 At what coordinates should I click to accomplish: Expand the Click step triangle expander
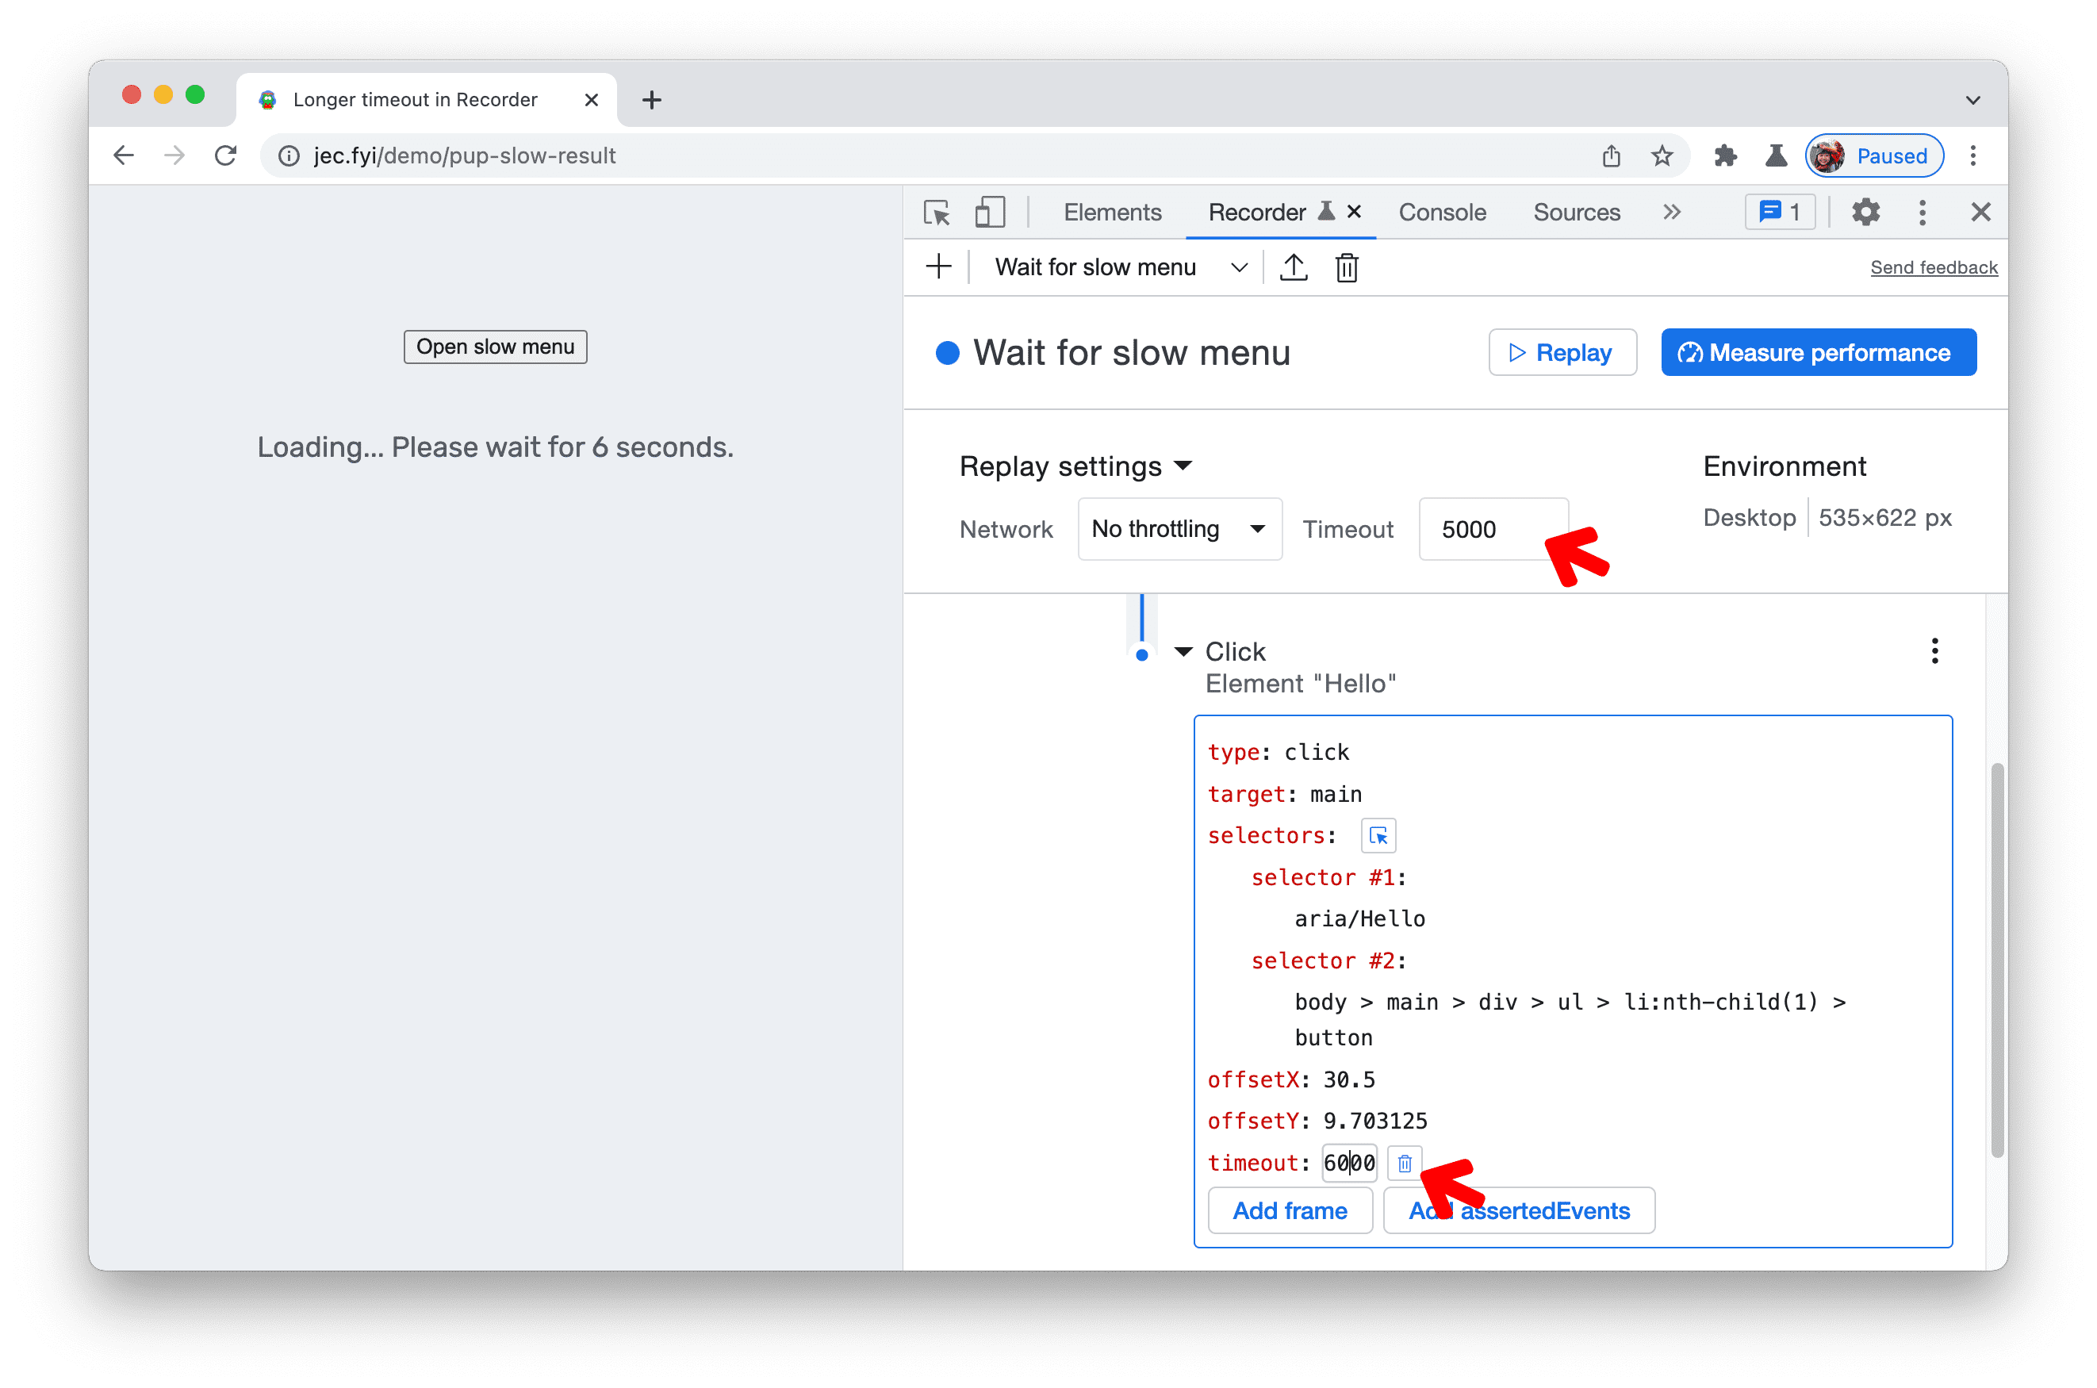(x=1188, y=650)
